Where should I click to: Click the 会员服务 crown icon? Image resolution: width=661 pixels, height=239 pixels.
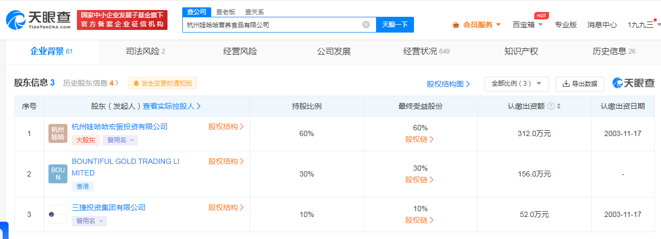[456, 25]
